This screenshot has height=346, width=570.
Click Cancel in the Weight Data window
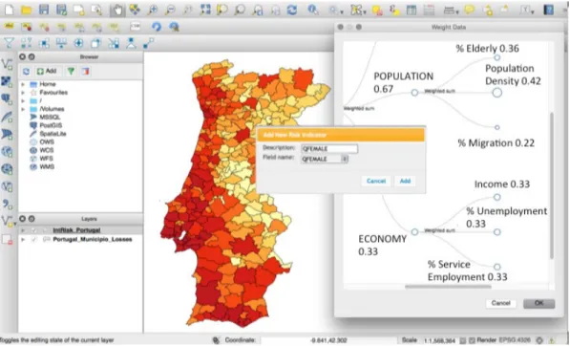pyautogui.click(x=501, y=303)
